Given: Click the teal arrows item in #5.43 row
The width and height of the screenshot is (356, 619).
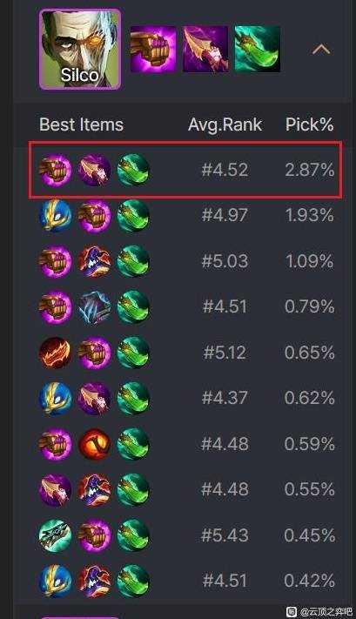Looking at the screenshot, I should pos(56,535).
